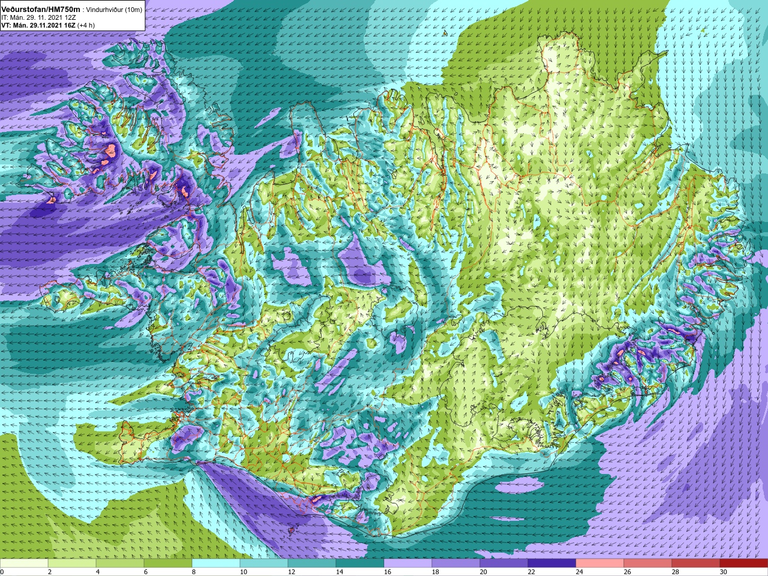Select the 8–10 light cyan legend swatch
This screenshot has height=576, width=768.
click(216, 563)
